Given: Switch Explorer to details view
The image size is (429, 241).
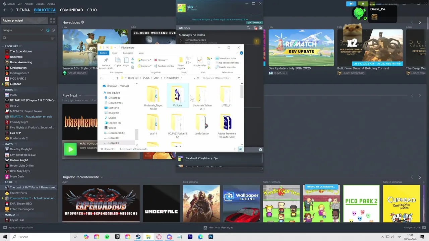Looking at the screenshot, I should 236,149.
